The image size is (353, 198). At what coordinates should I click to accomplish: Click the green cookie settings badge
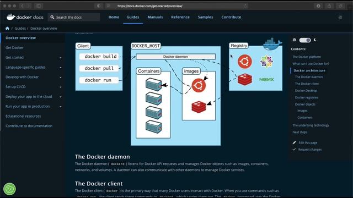(9, 189)
